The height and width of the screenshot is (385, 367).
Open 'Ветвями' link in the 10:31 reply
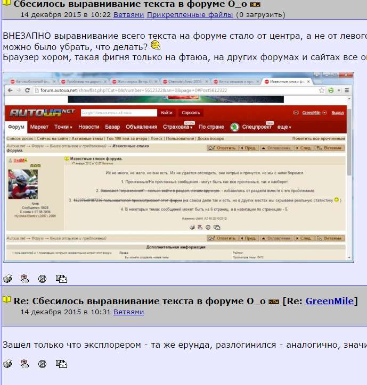[128, 312]
